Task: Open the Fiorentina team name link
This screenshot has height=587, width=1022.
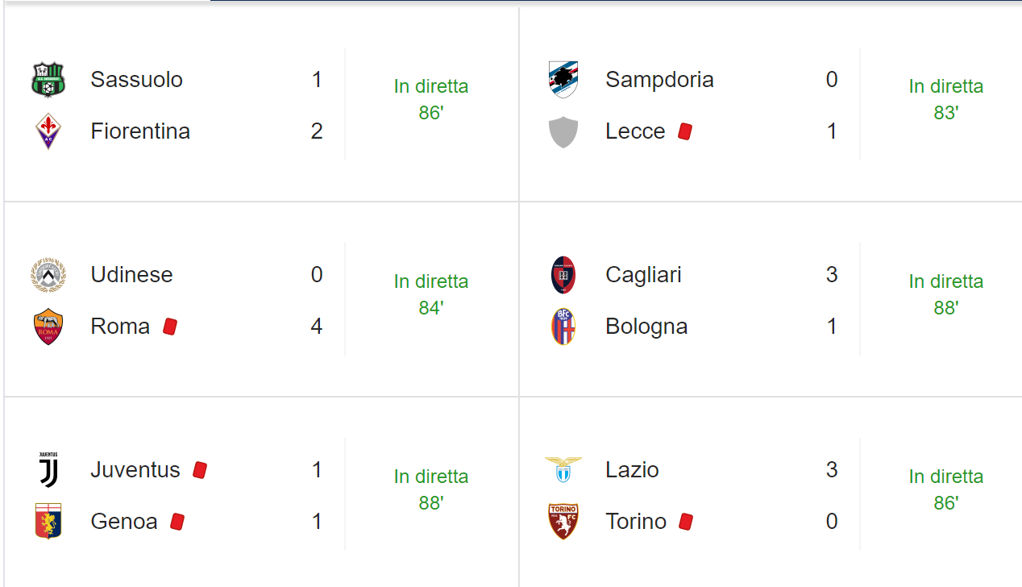Action: 140,131
